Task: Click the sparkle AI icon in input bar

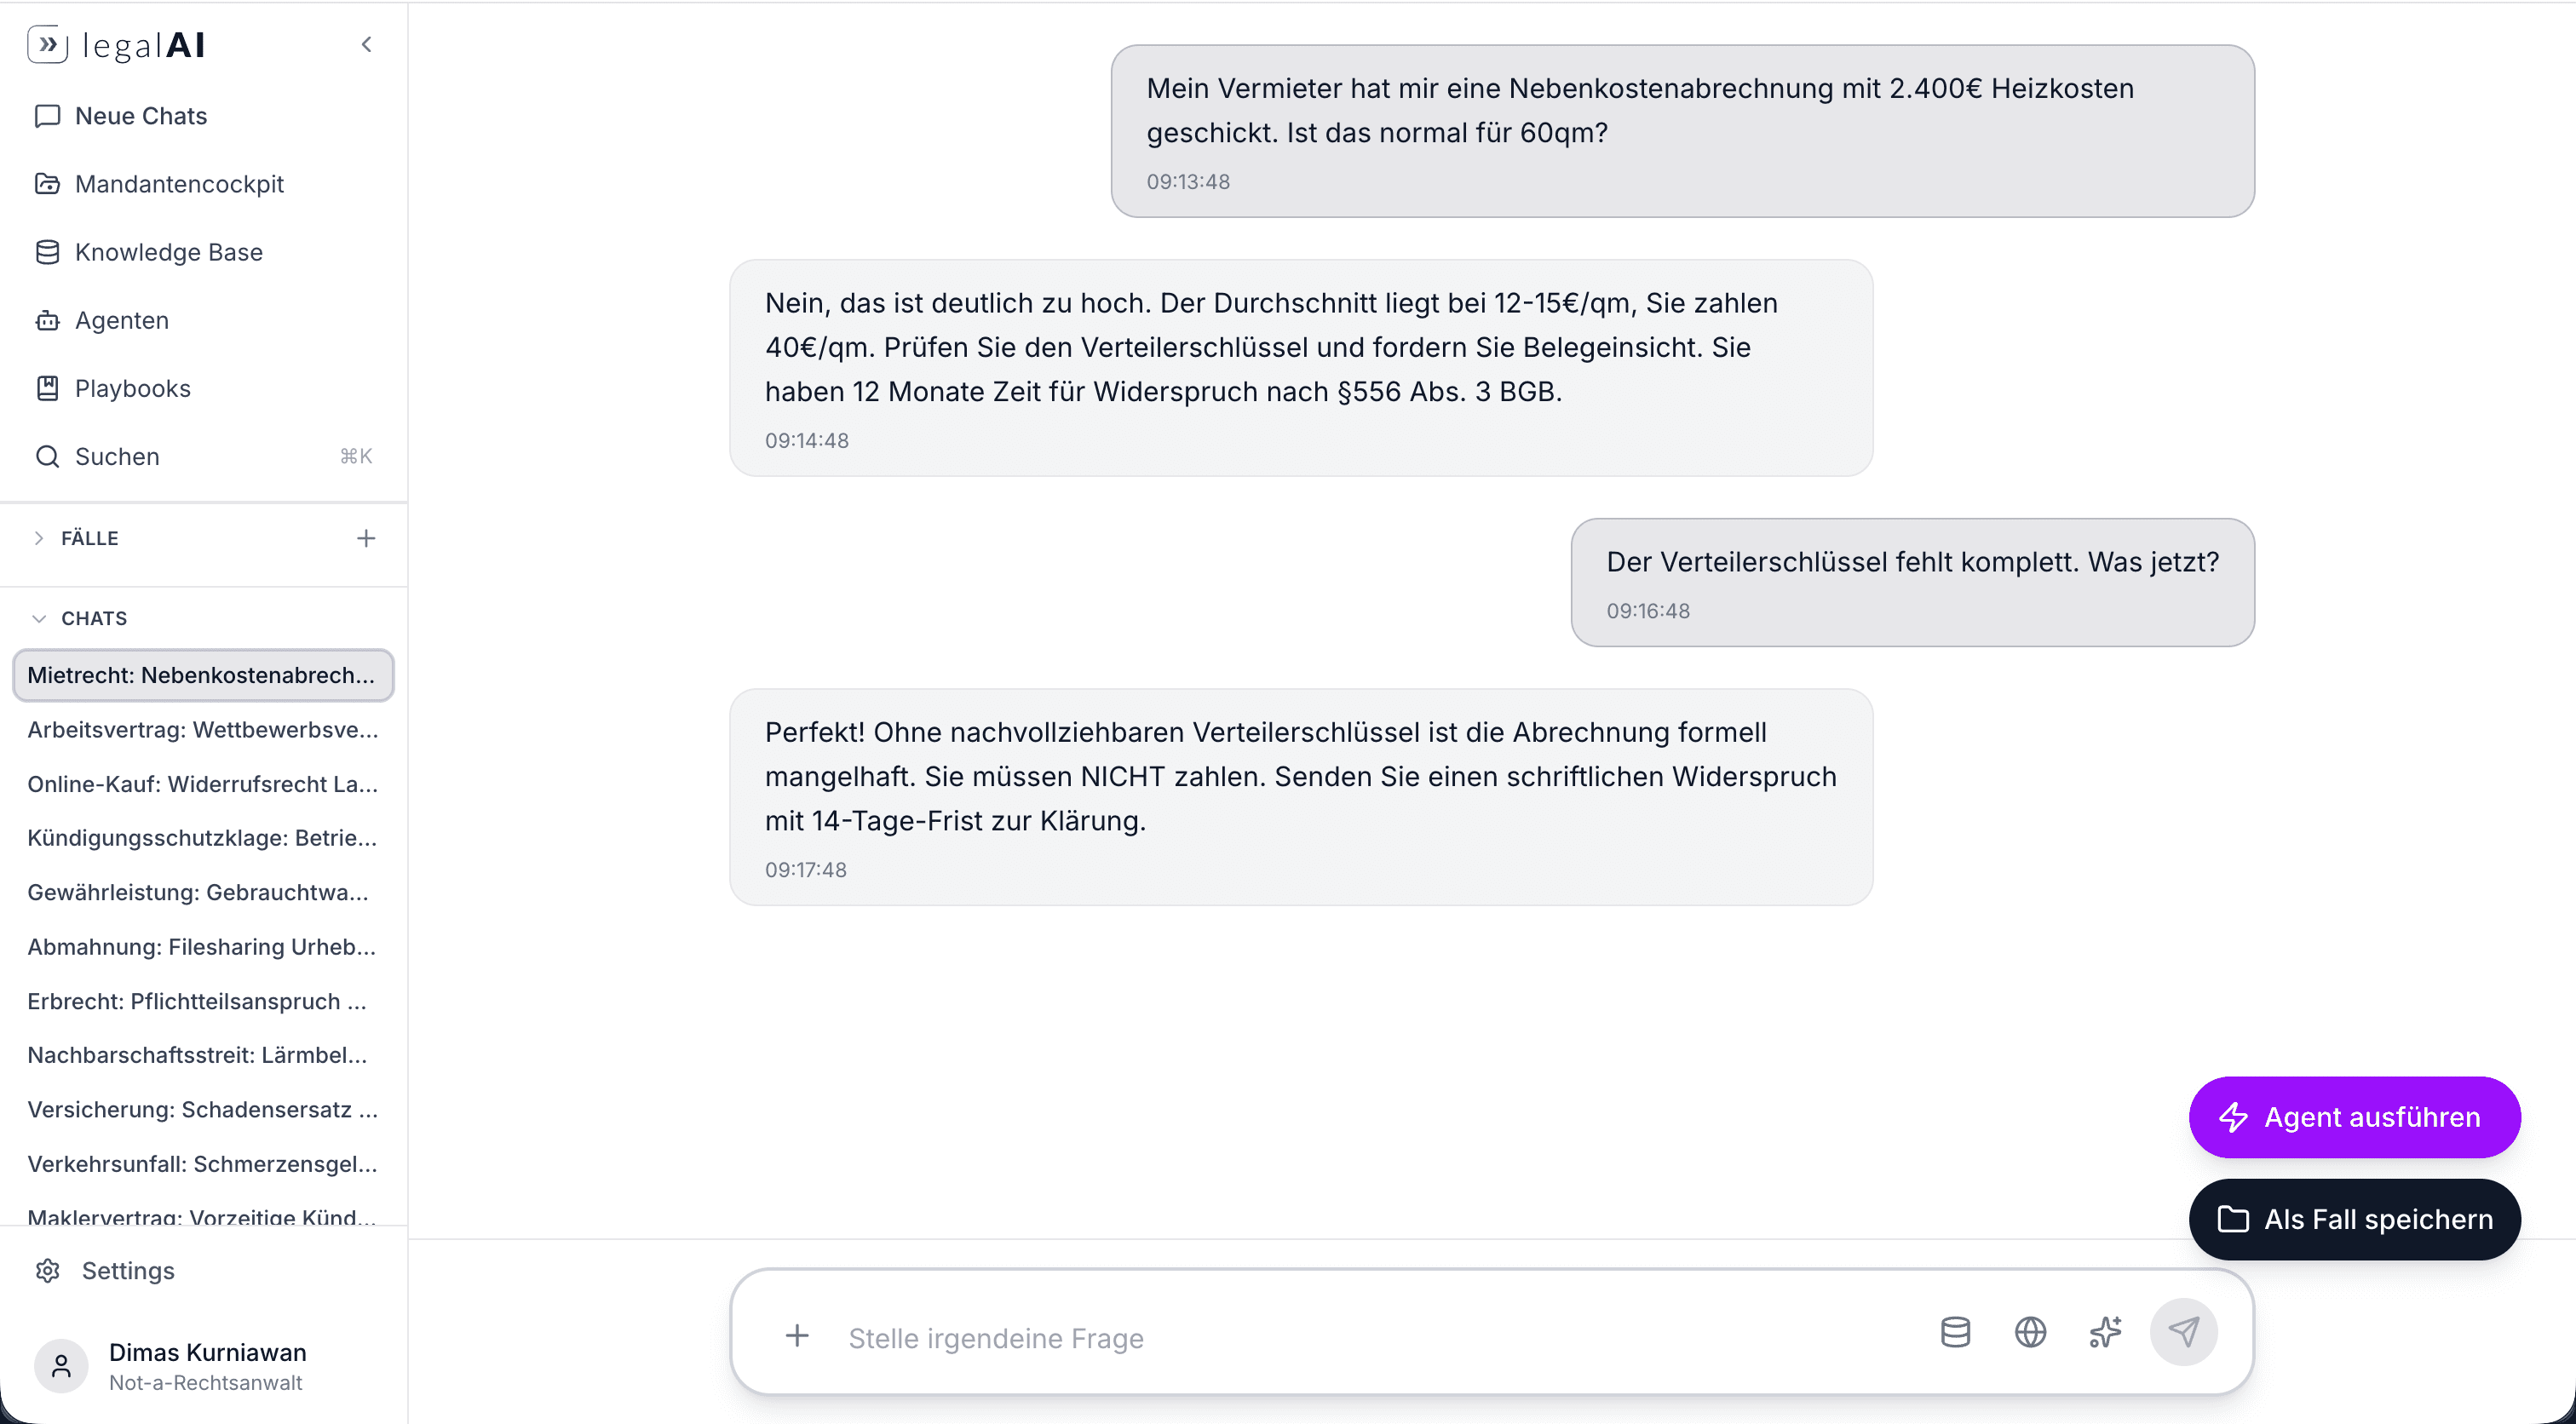Action: pyautogui.click(x=2105, y=1332)
